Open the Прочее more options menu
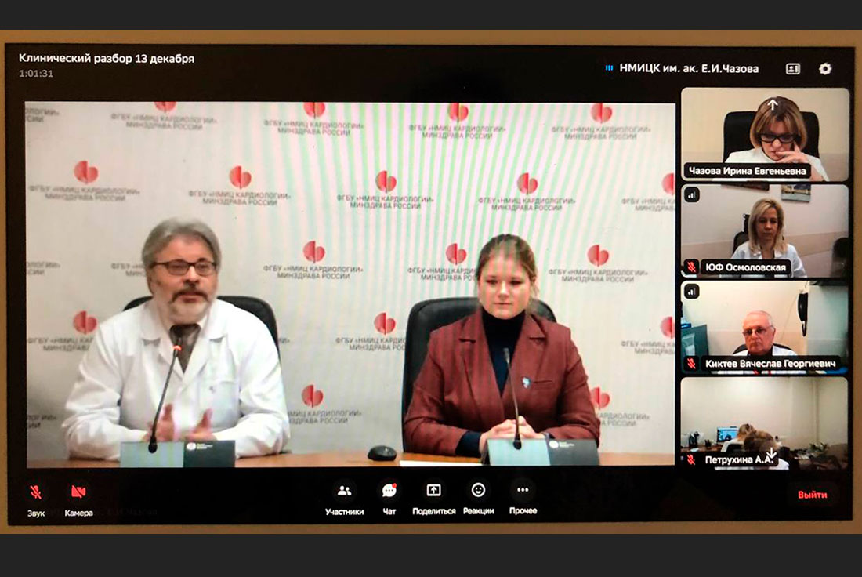 [523, 490]
